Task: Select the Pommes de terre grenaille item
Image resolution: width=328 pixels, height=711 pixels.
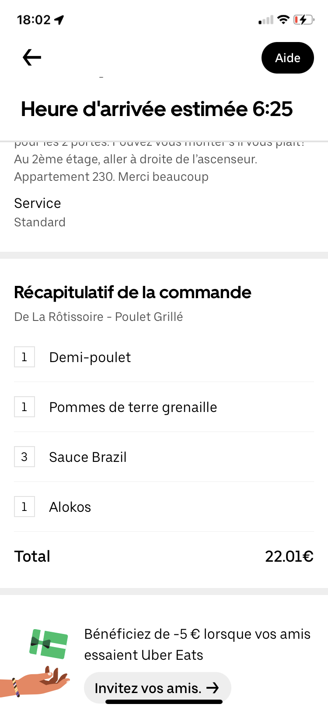Action: click(x=133, y=407)
